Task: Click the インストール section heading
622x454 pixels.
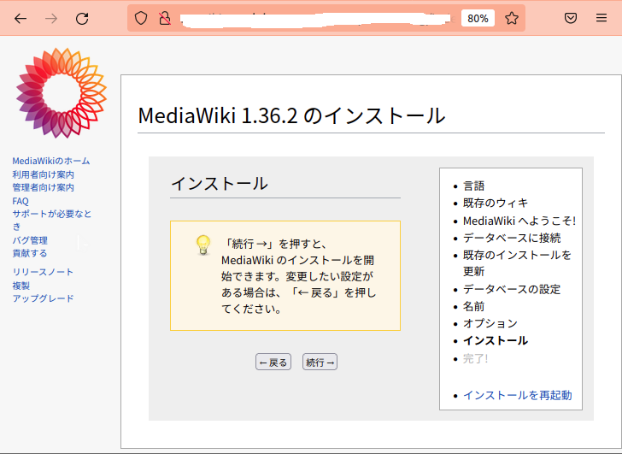Action: point(220,183)
